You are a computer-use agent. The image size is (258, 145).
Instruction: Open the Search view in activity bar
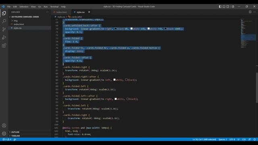(x=4, y=21)
